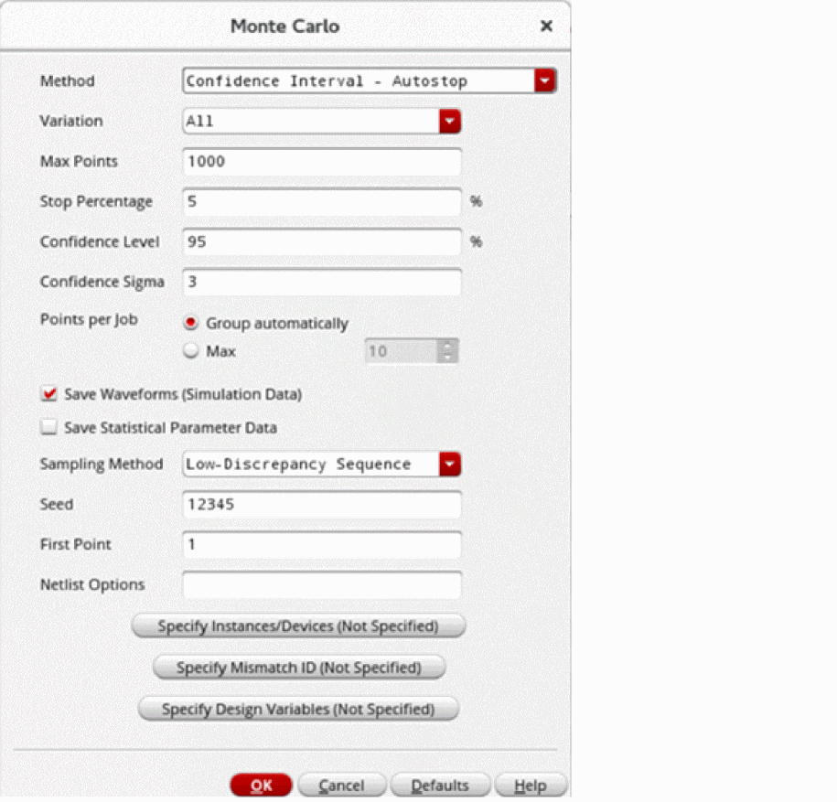Viewport: 837px width, 802px height.
Task: Open Specify Mismatch ID button
Action: click(299, 668)
